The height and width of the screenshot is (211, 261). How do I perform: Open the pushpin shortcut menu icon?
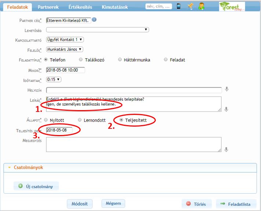click(190, 6)
